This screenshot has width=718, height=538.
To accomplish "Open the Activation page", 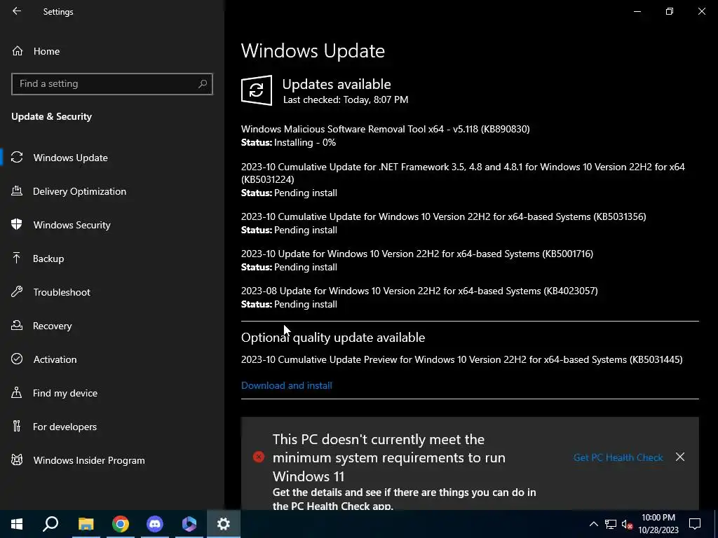I will tap(55, 359).
